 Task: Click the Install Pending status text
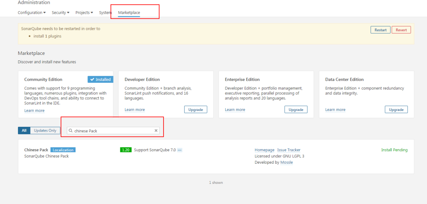pos(394,150)
